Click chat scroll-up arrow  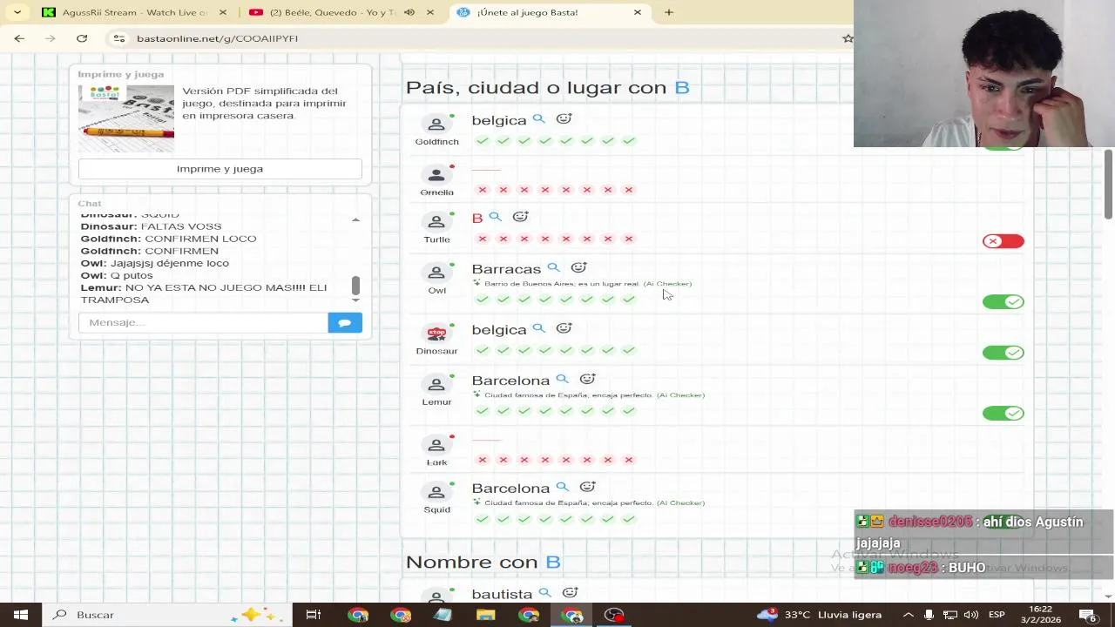tap(355, 219)
